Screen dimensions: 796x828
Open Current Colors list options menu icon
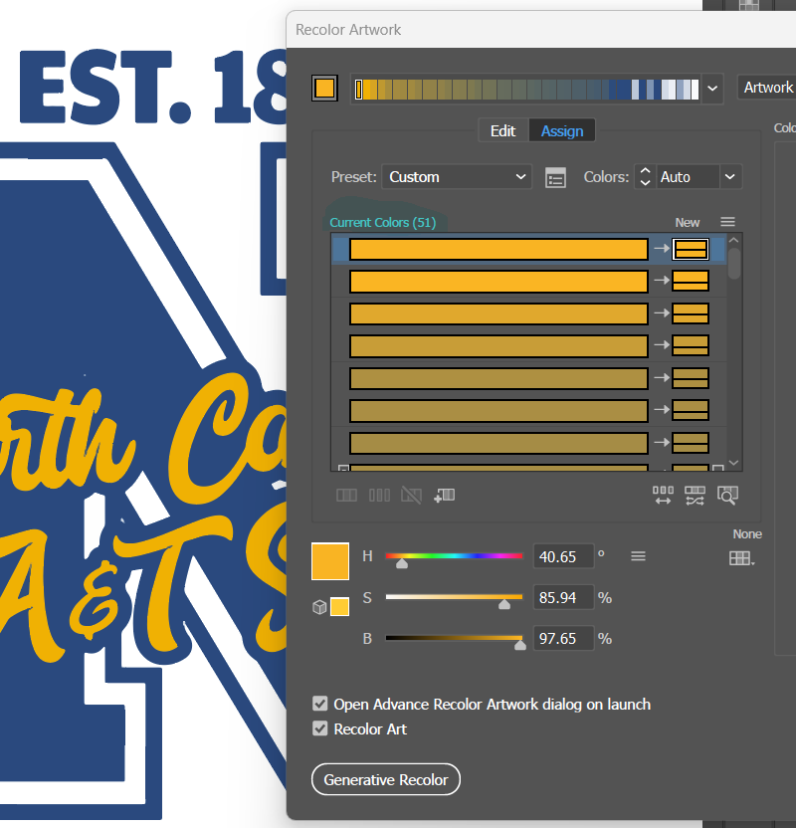pyautogui.click(x=727, y=222)
